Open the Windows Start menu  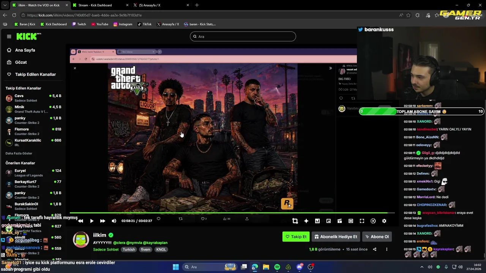[175, 267]
